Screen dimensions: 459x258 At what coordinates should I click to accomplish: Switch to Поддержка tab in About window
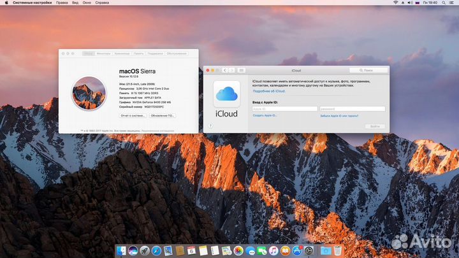[x=155, y=54]
